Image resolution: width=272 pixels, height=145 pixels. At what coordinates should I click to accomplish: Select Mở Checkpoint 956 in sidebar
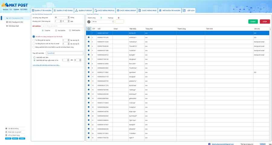(16, 18)
